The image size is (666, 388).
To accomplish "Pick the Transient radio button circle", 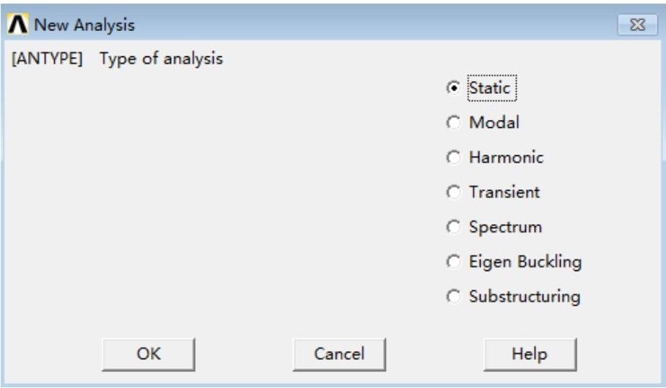I will tap(454, 192).
